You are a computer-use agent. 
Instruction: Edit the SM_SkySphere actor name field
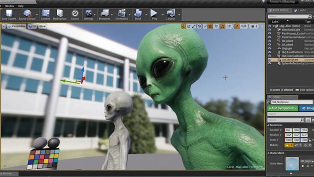click(x=291, y=102)
